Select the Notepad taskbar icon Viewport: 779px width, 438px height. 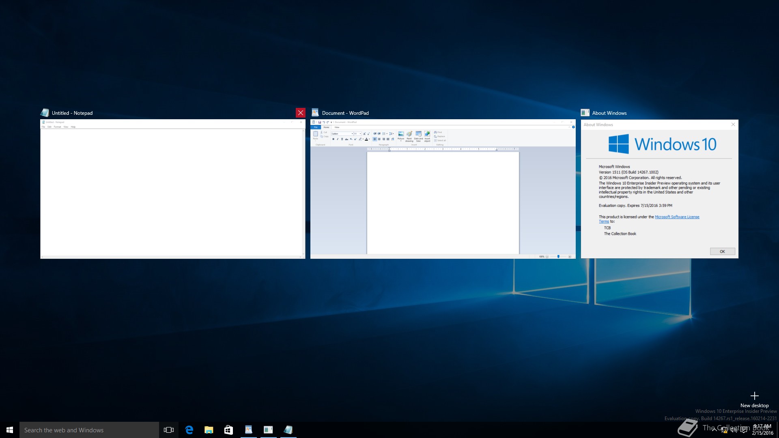(x=288, y=430)
